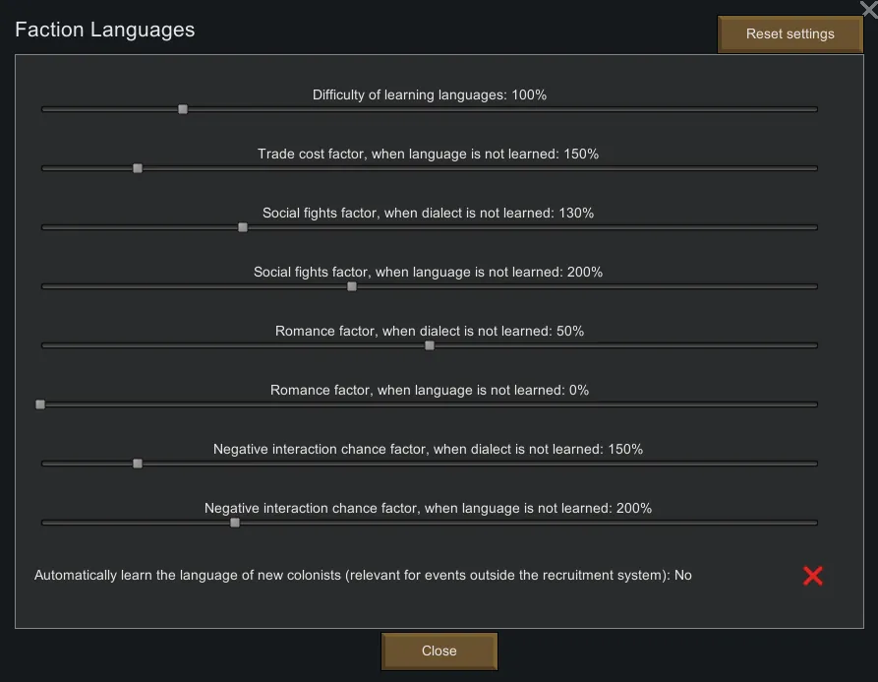The height and width of the screenshot is (682, 878).
Task: Close the window using the top-right X icon
Action: [868, 9]
